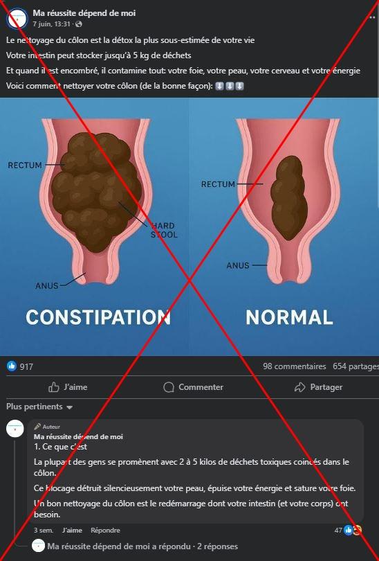Image resolution: width=379 pixels, height=561 pixels.
Task: Click the Commenter speech bubble icon
Action: [169, 387]
